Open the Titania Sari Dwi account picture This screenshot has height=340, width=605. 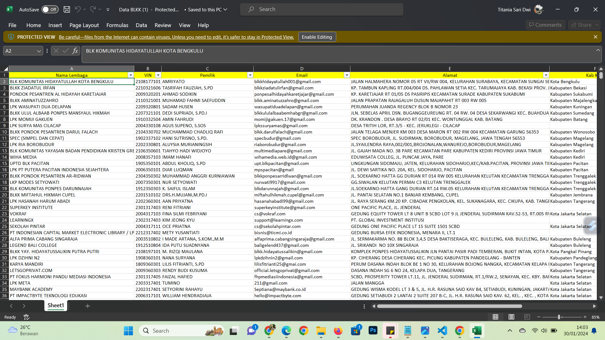(539, 9)
